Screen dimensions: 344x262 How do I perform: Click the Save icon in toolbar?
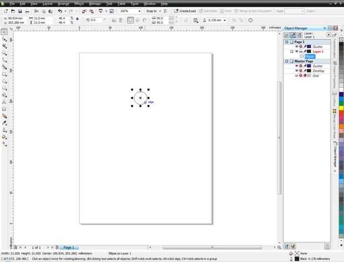tap(20, 11)
